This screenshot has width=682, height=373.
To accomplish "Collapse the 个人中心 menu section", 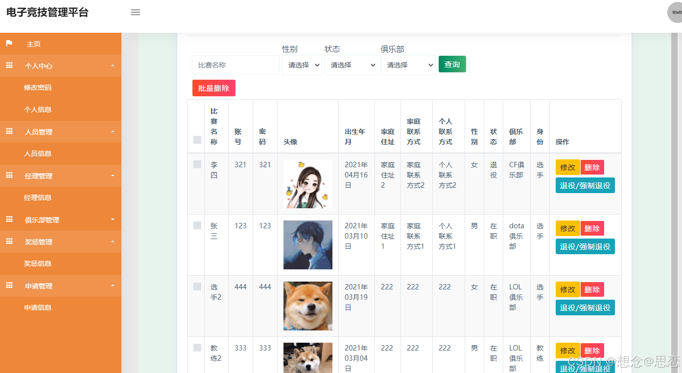I will 61,66.
